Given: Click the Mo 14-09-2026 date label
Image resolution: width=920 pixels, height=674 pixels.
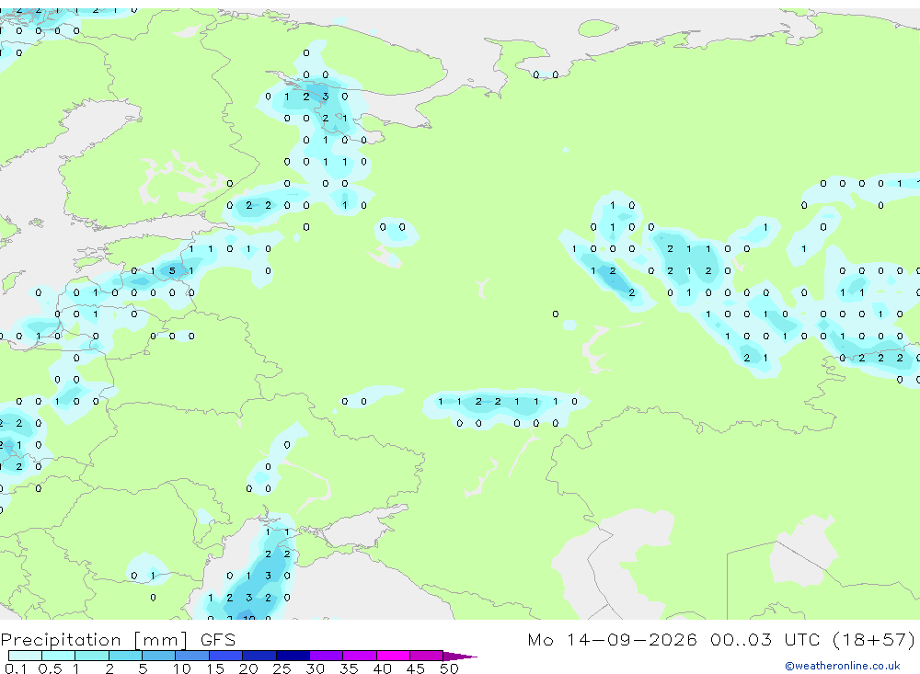Looking at the screenshot, I should [x=612, y=639].
